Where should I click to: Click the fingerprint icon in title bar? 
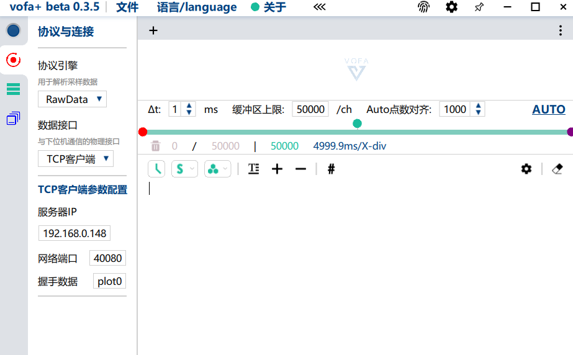tap(423, 7)
